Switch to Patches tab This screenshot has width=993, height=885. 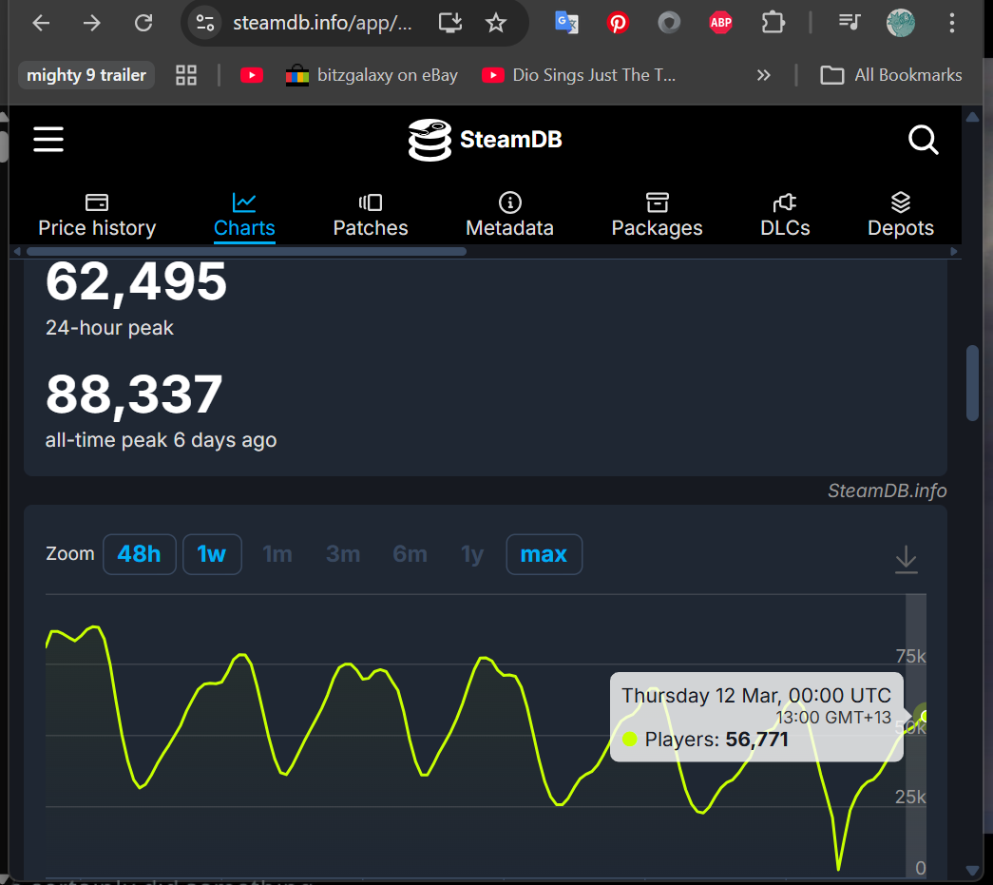(371, 216)
